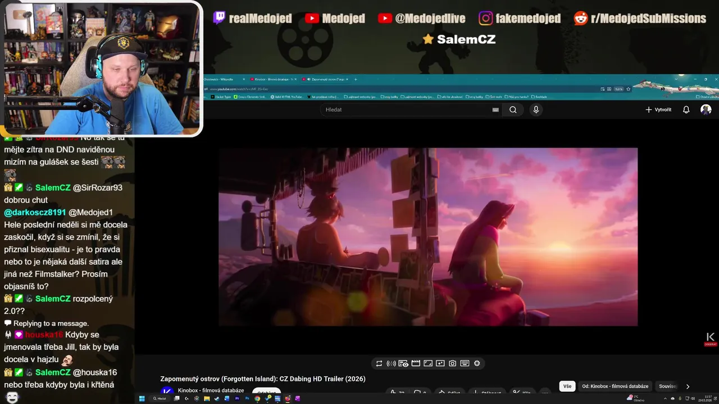The width and height of the screenshot is (719, 404).
Task: Open the Windows Start button
Action: click(142, 398)
